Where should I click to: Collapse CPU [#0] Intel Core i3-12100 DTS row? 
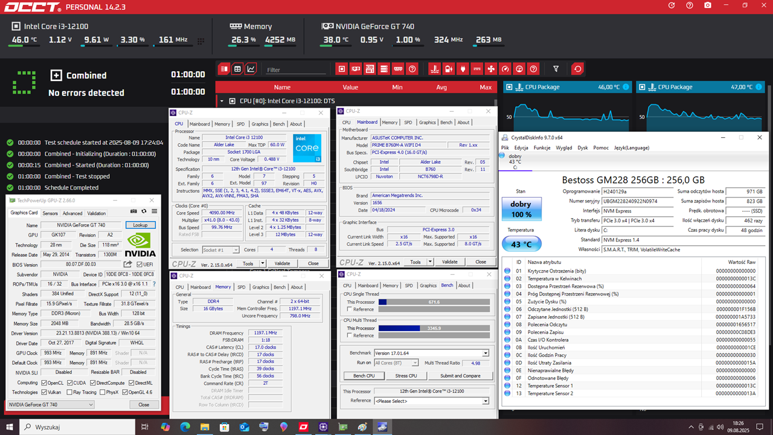222,101
